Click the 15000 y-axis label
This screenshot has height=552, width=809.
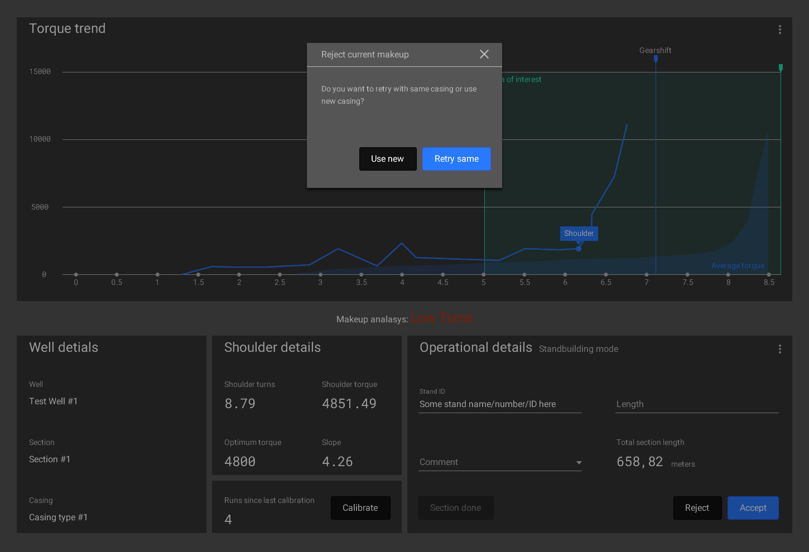[x=40, y=72]
